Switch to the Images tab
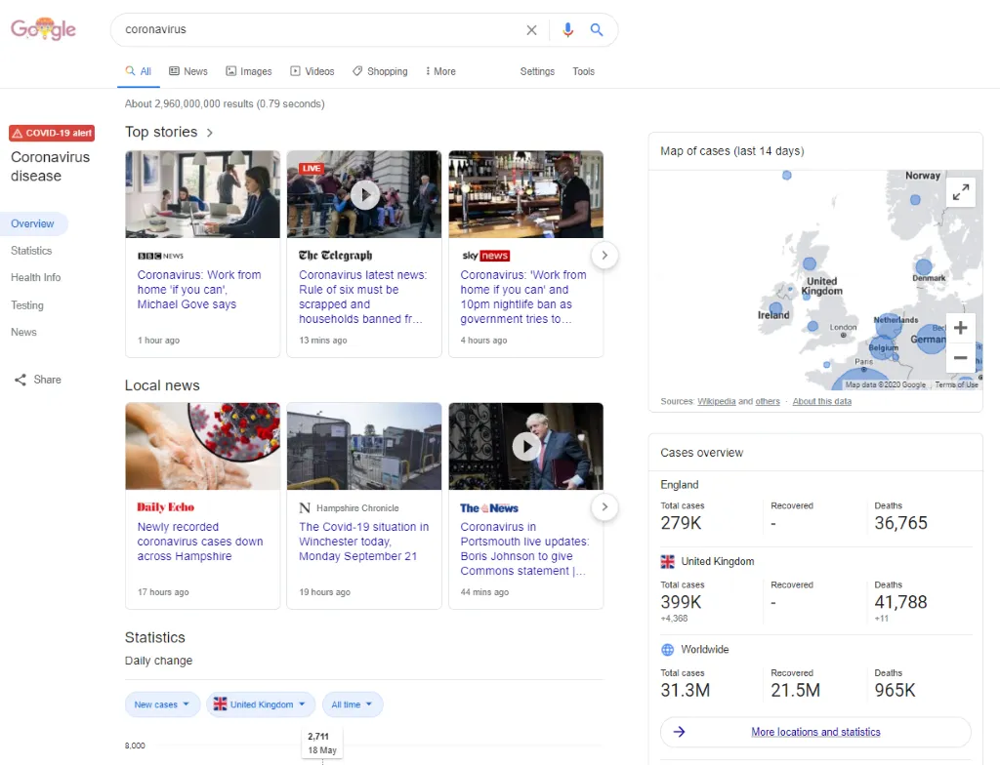This screenshot has height=765, width=1000. click(249, 71)
